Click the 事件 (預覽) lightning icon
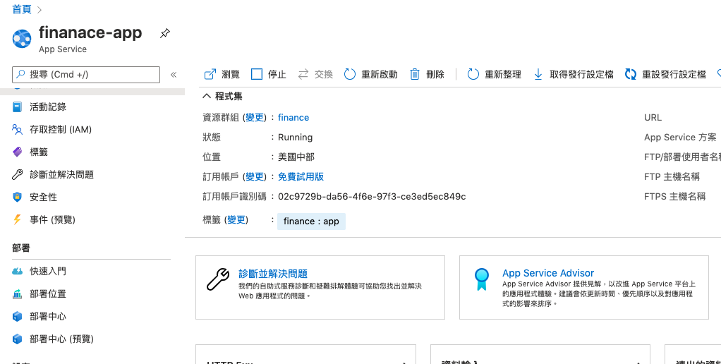This screenshot has height=364, width=721. (17, 219)
